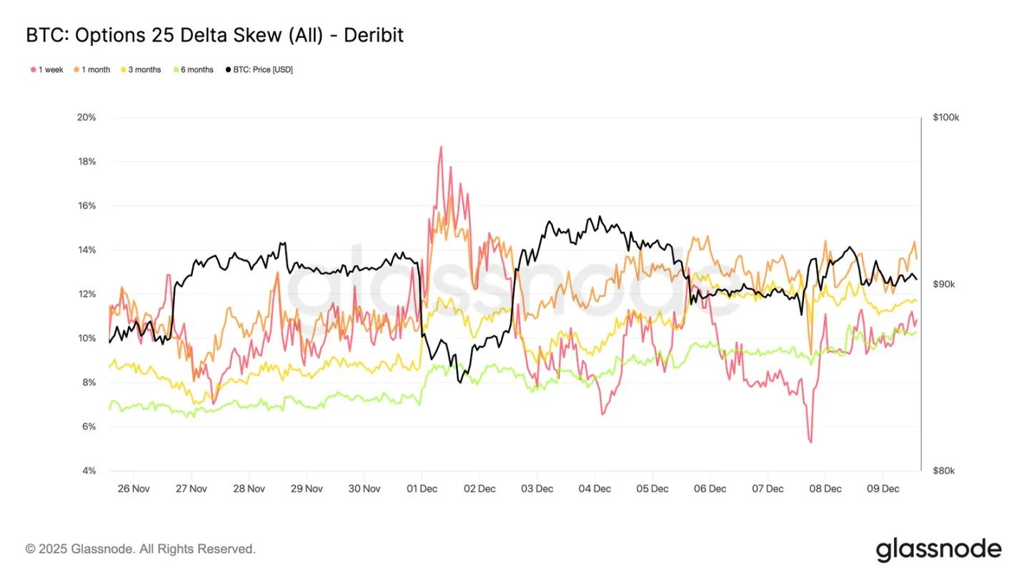Click the $100k right axis label

946,117
